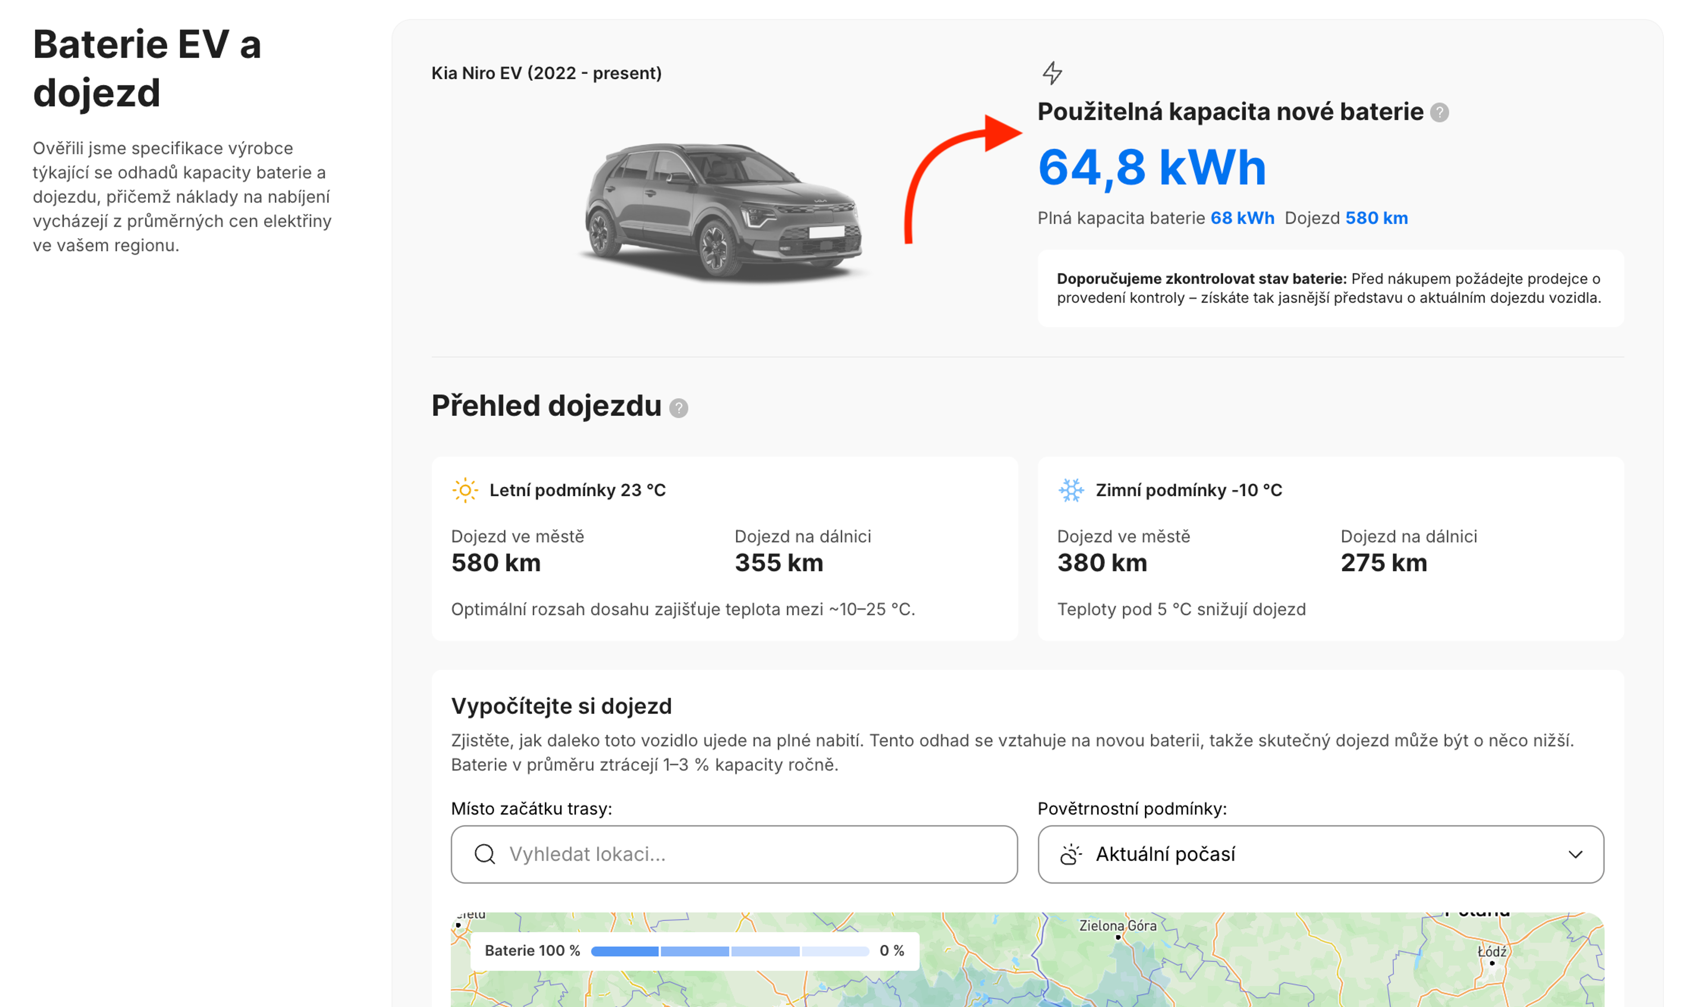
Task: Click help icon beside Použitelná kapacita nové baterie
Action: coord(1439,113)
